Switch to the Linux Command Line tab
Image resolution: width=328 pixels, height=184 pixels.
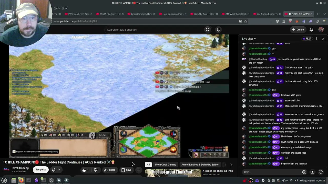tap(141, 14)
